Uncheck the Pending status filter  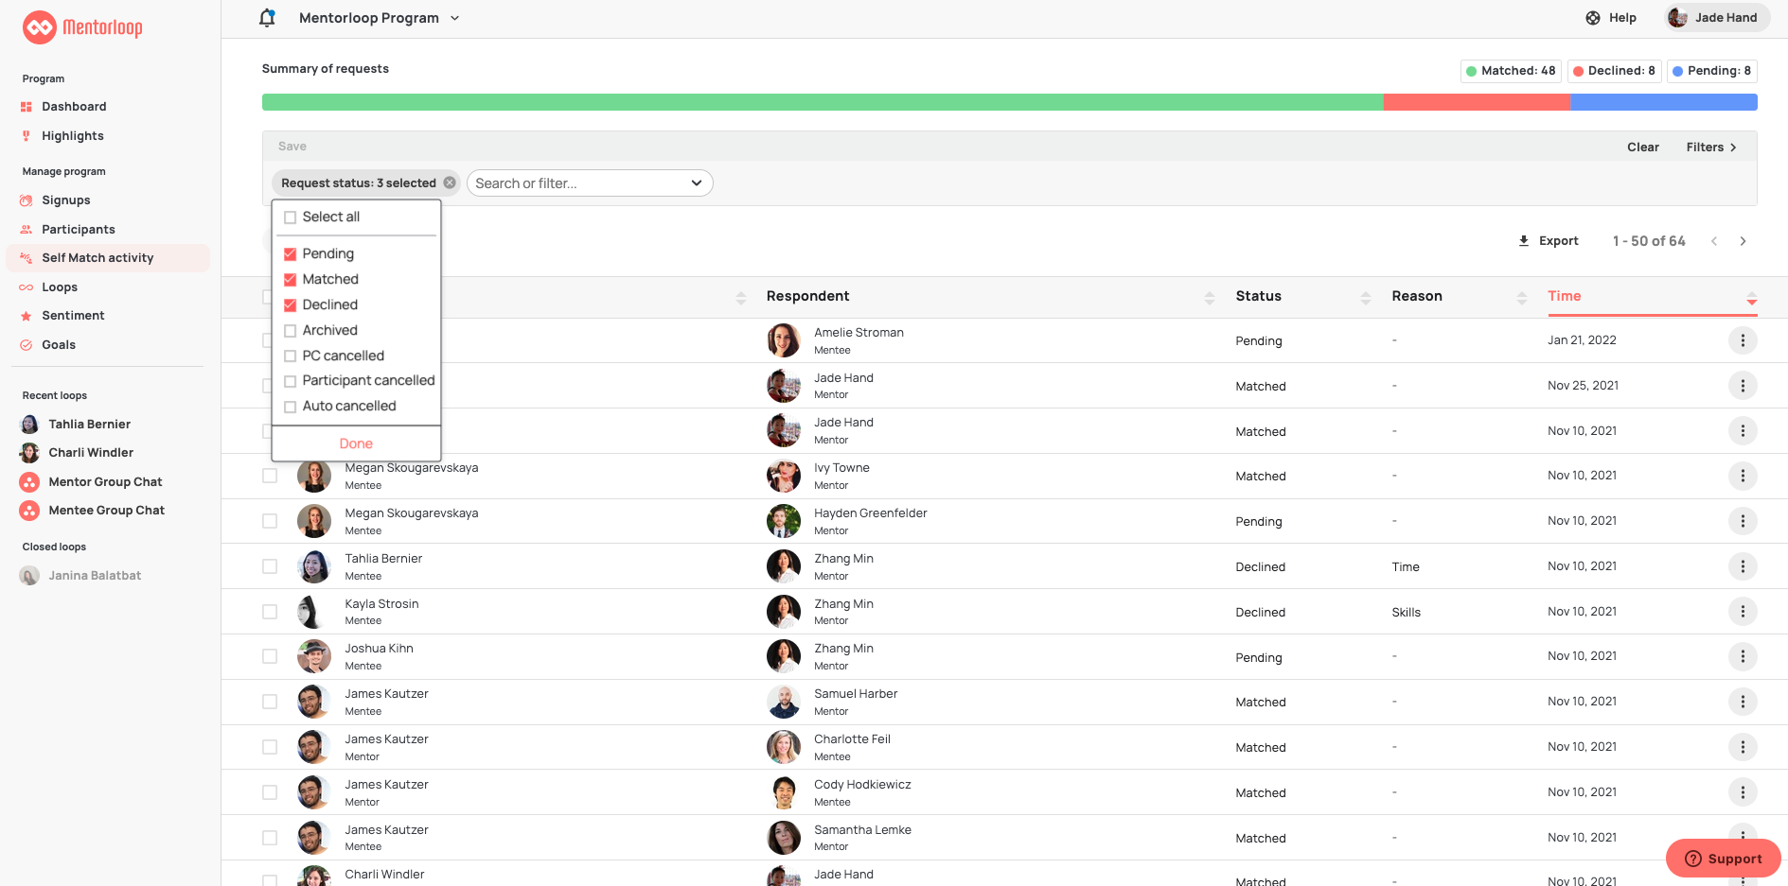pos(291,254)
